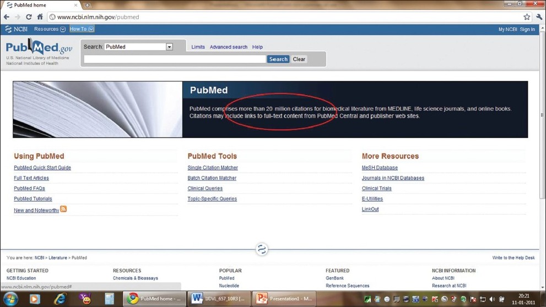546x307 pixels.
Task: Click the speaker volume tray icon
Action: (x=492, y=299)
